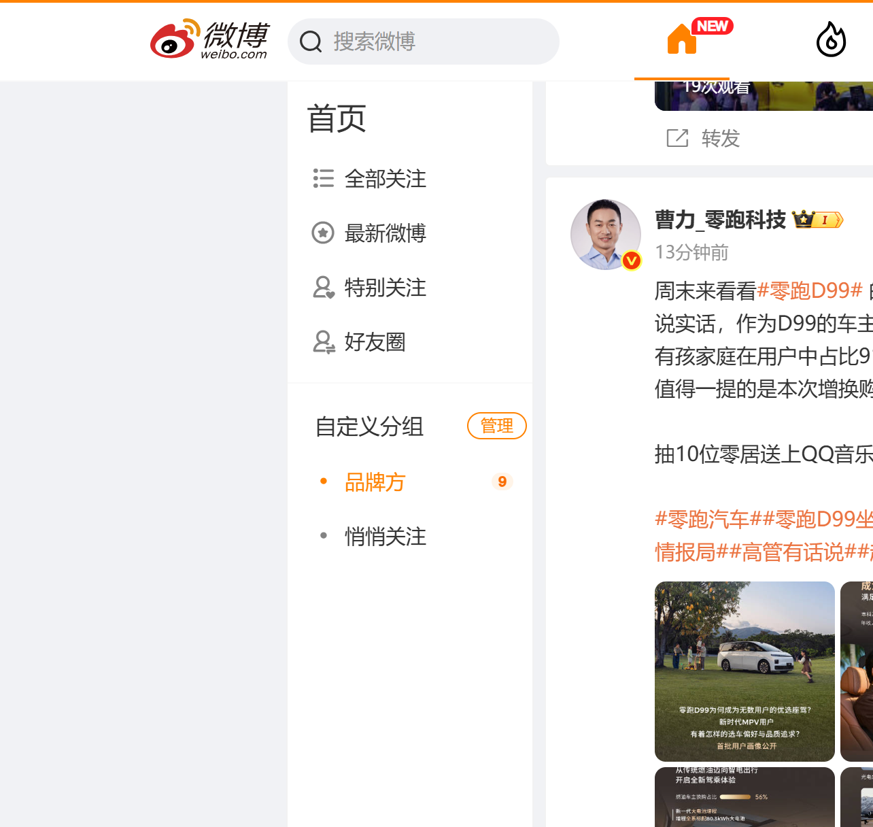Click the 特别关注 person-heart icon
The width and height of the screenshot is (873, 827).
pyautogui.click(x=324, y=287)
